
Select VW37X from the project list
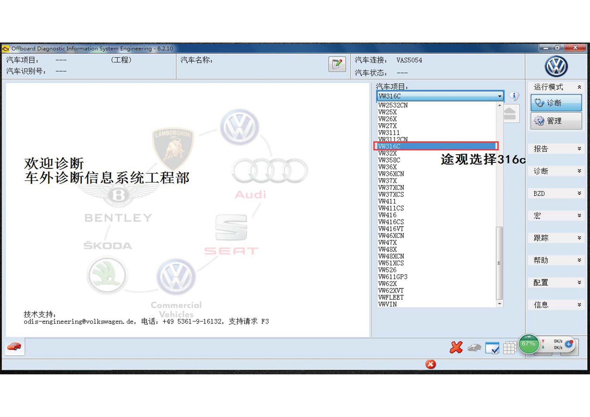[x=437, y=181]
